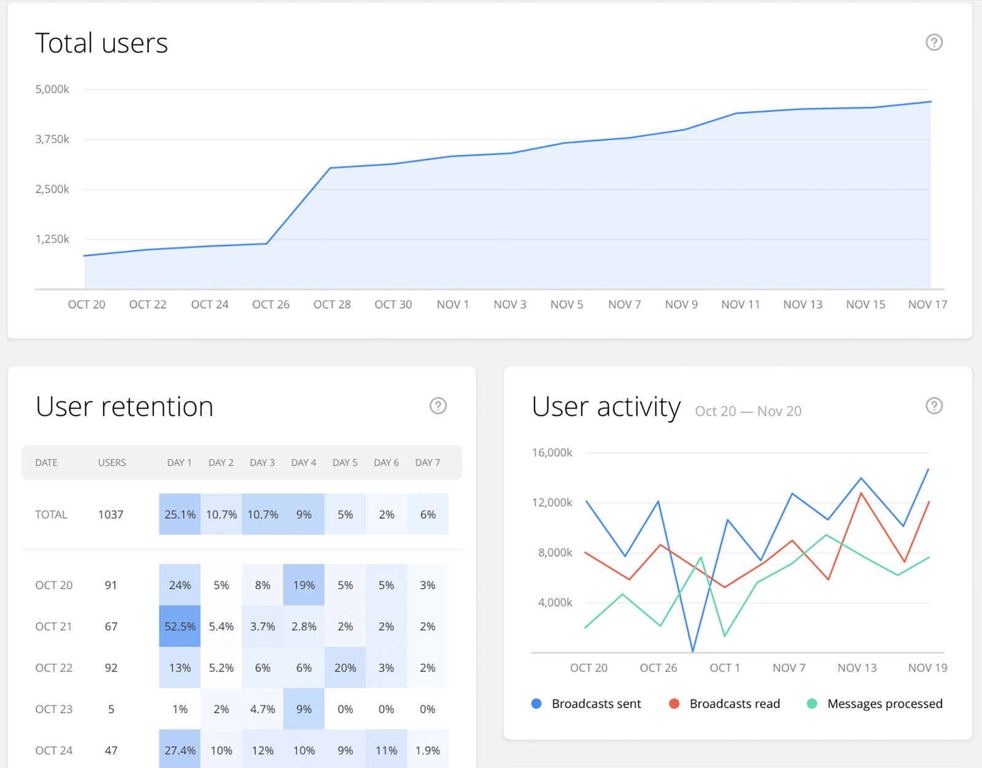Viewport: 982px width, 768px height.
Task: Click the 4.7% cell in OCT 23 row
Action: [x=262, y=709]
